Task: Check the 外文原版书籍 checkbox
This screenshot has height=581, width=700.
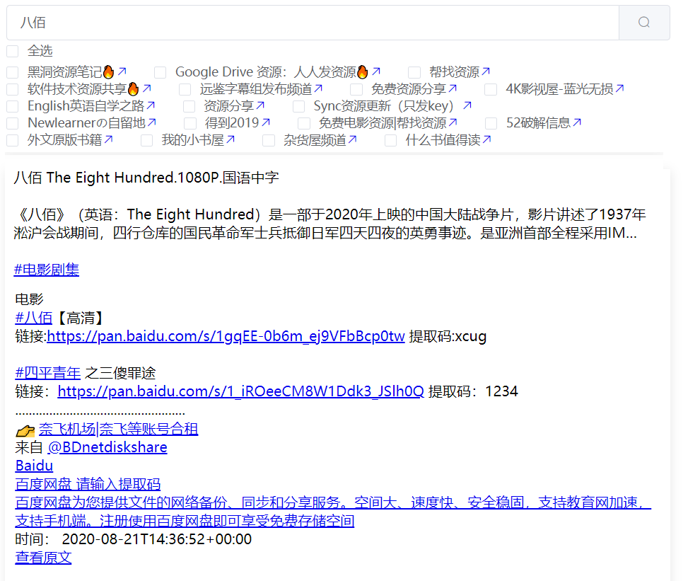Action: 13,140
